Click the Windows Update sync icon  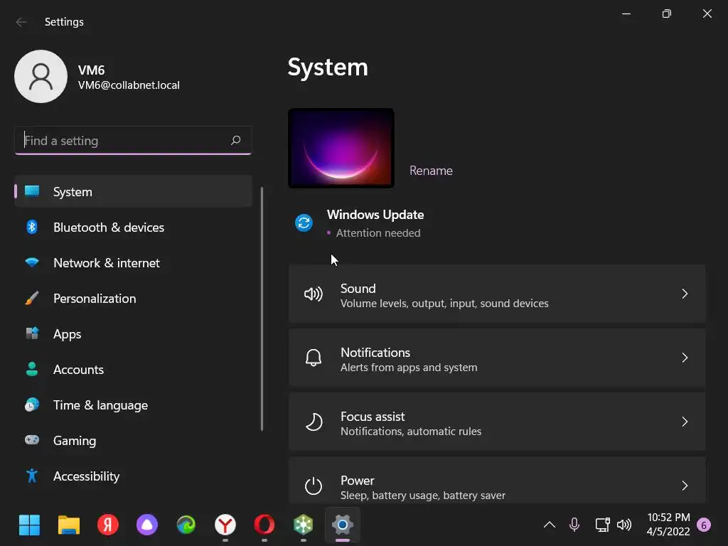(x=304, y=223)
